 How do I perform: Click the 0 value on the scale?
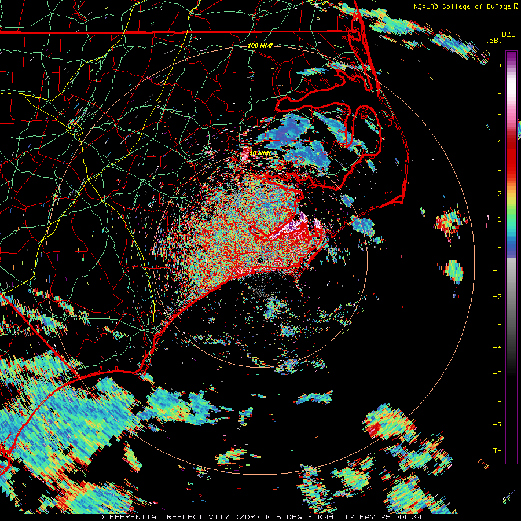coord(500,245)
